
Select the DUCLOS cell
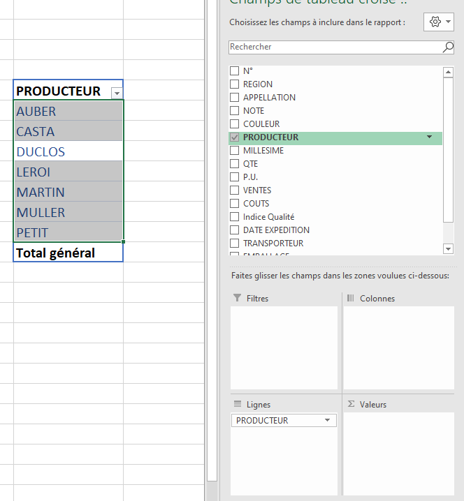[68, 151]
